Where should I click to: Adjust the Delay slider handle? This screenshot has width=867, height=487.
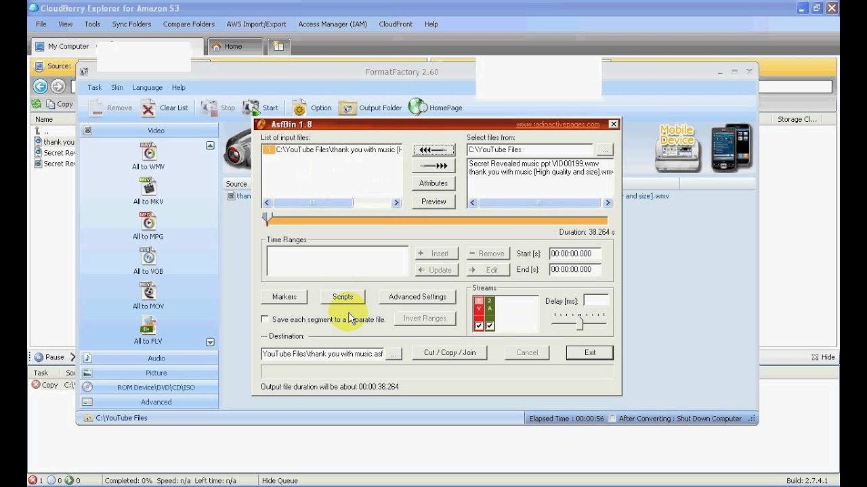click(580, 323)
